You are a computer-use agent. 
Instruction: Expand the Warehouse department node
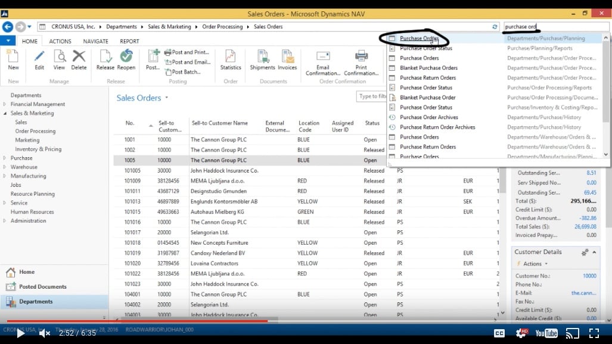5,167
